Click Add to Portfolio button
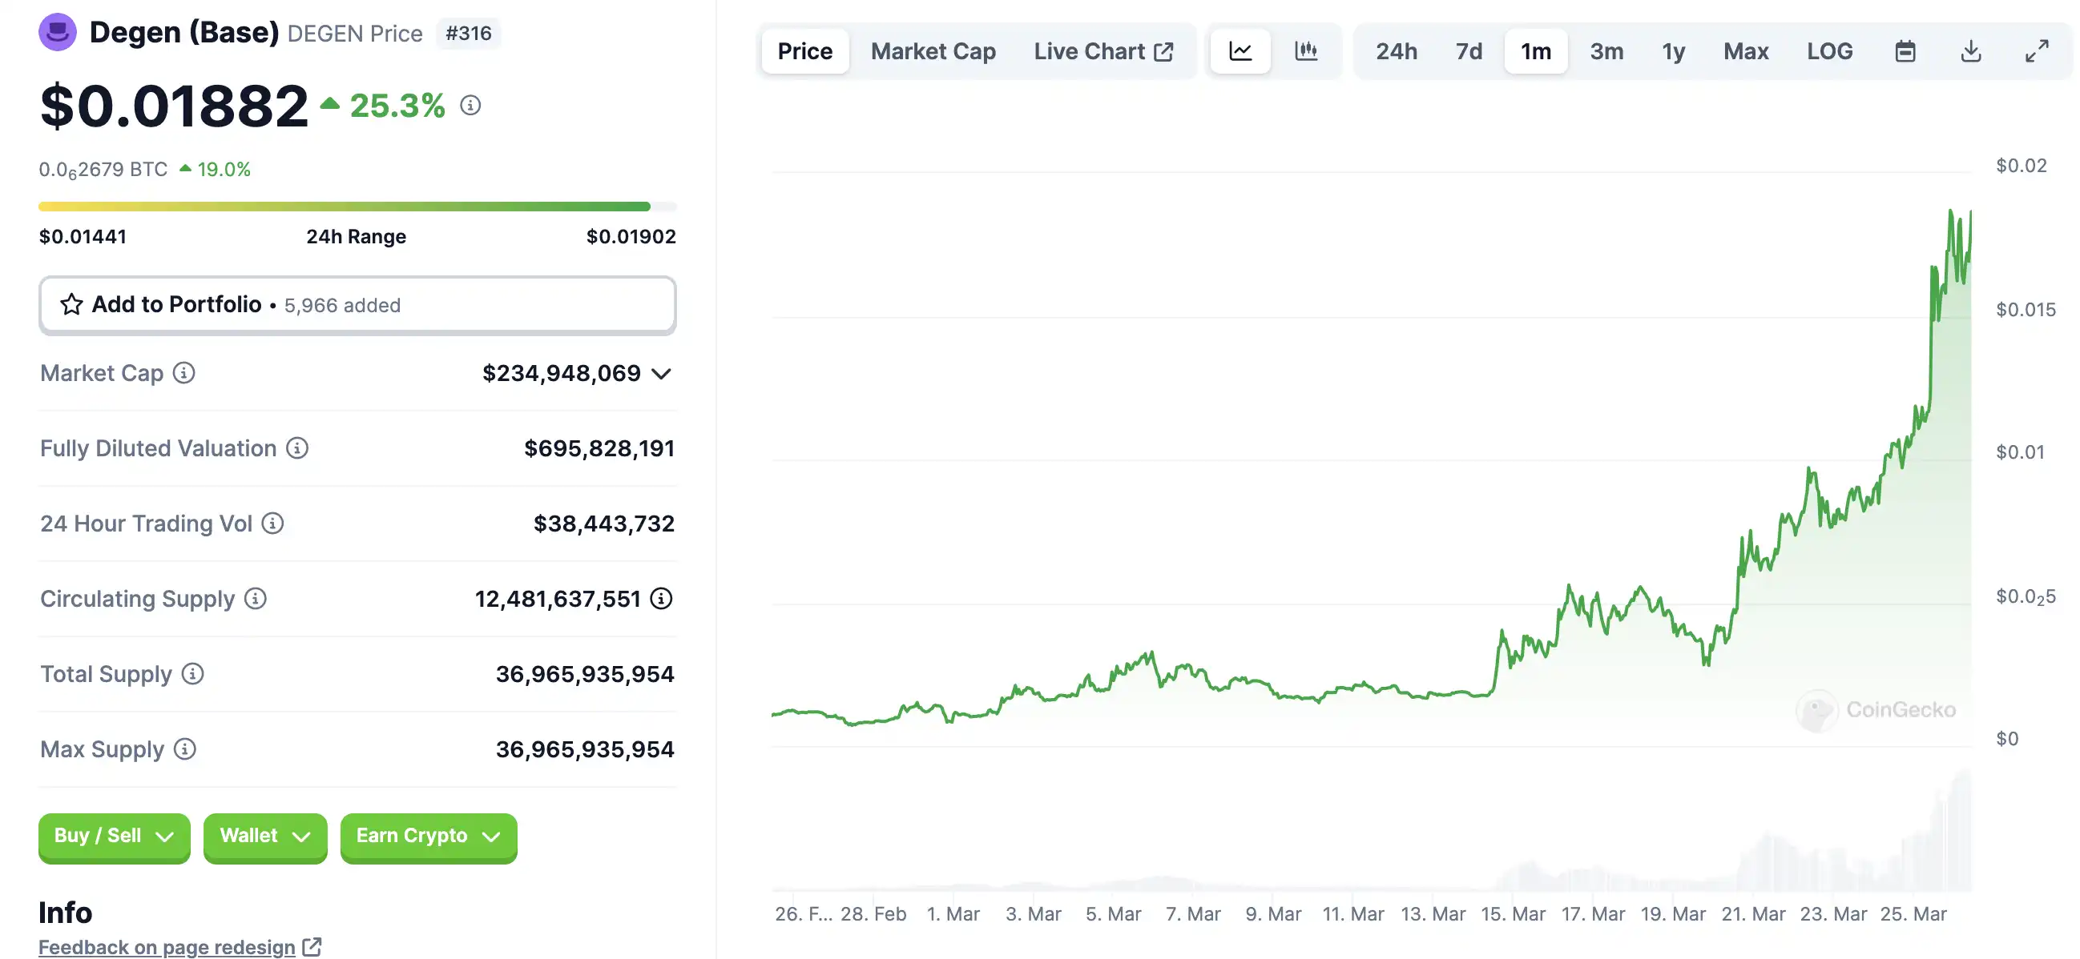Viewport: 2080px width, 959px height. 357,305
